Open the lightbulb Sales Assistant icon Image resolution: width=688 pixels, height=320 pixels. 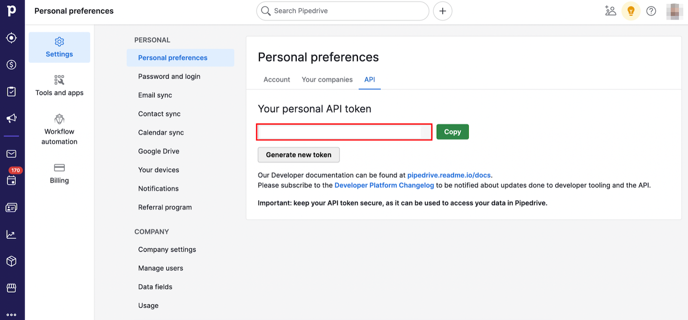coord(631,11)
